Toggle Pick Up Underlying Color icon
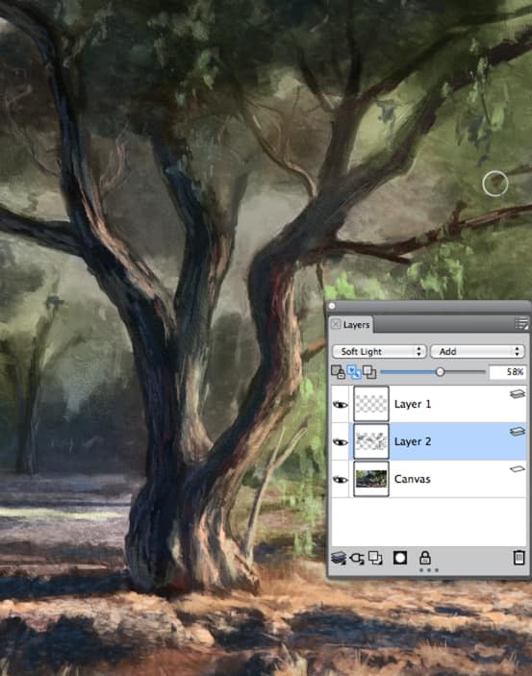Viewport: 532px width, 676px height. (354, 372)
